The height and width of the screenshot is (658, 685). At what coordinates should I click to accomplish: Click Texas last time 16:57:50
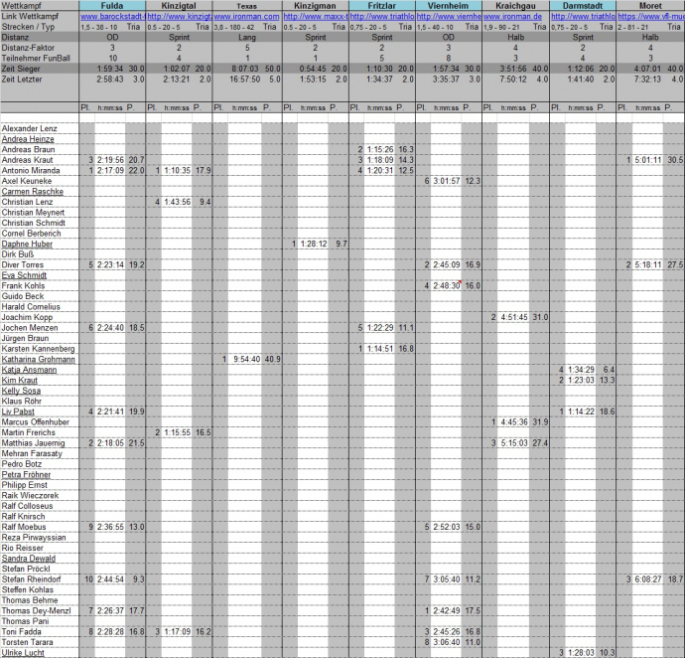245,80
